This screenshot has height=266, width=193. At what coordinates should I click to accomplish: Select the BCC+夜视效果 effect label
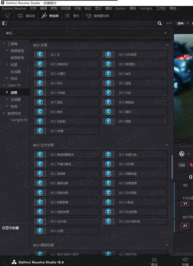point(60,212)
